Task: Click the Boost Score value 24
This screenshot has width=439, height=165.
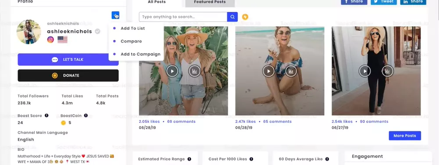Action: click(20, 123)
